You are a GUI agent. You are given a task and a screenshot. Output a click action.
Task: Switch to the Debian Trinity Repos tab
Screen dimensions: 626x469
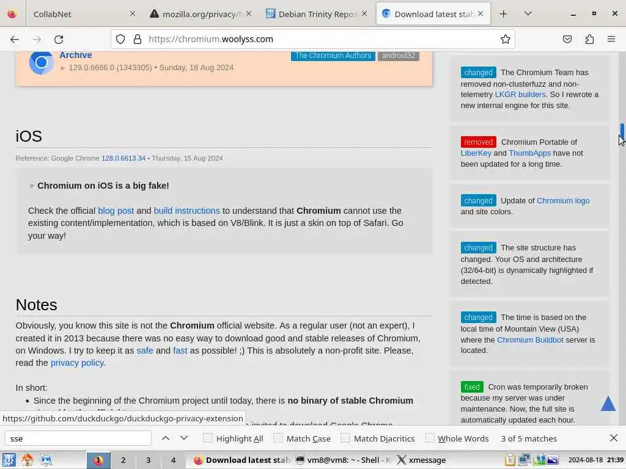pyautogui.click(x=316, y=14)
